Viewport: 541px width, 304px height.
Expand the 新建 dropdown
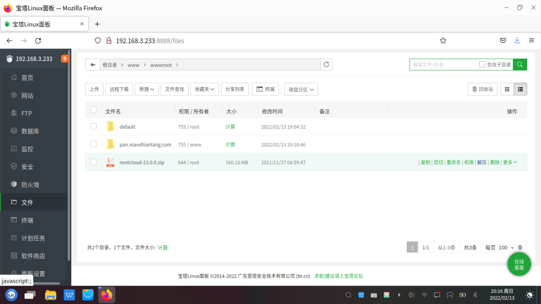pyautogui.click(x=146, y=89)
